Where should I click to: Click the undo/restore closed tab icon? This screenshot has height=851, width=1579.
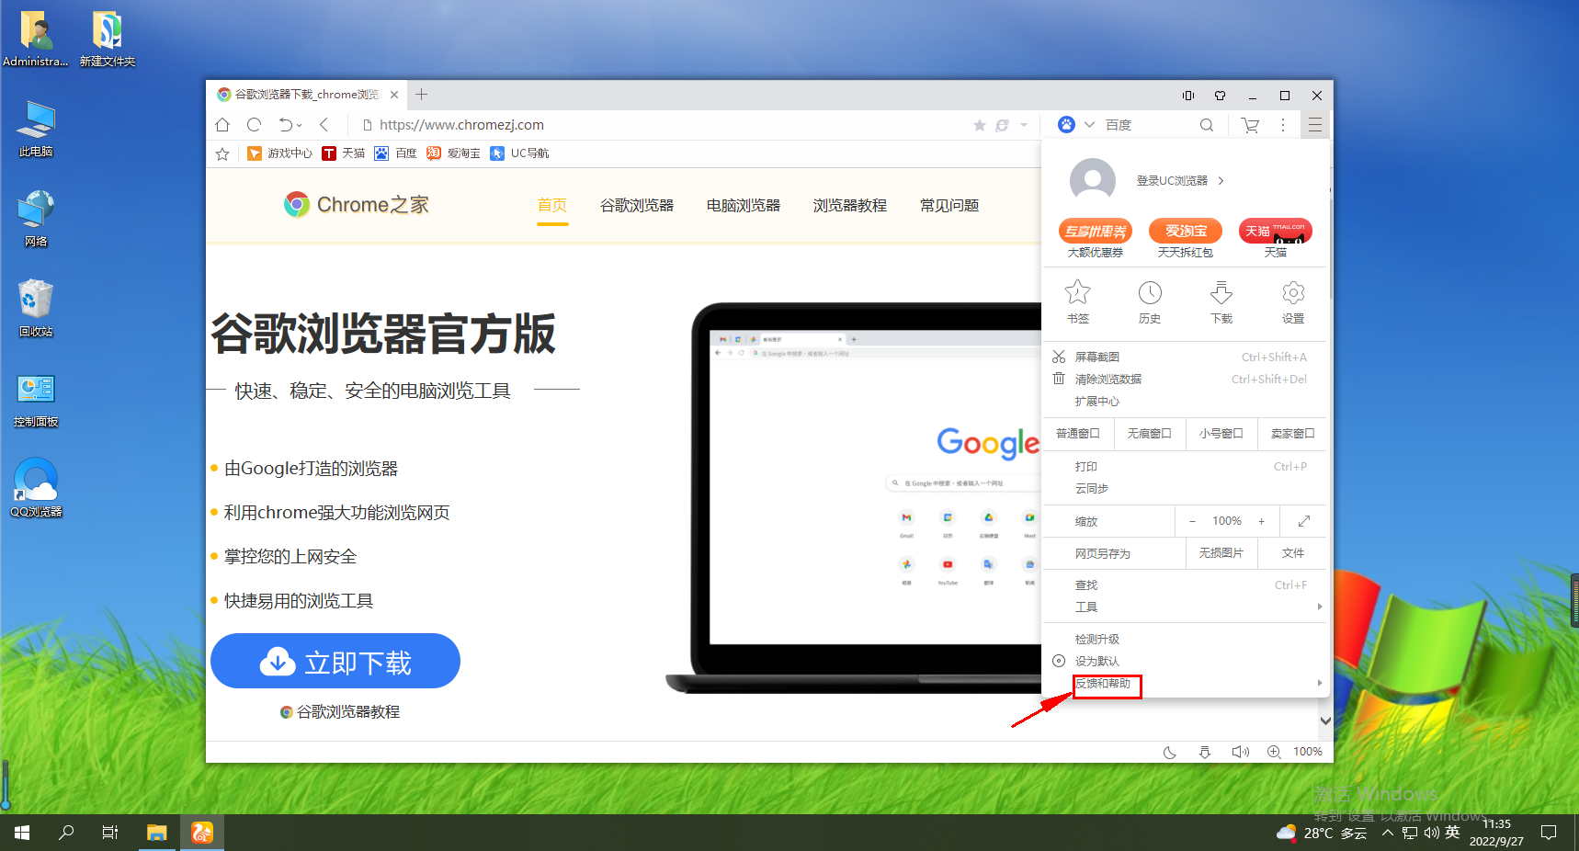coord(286,125)
